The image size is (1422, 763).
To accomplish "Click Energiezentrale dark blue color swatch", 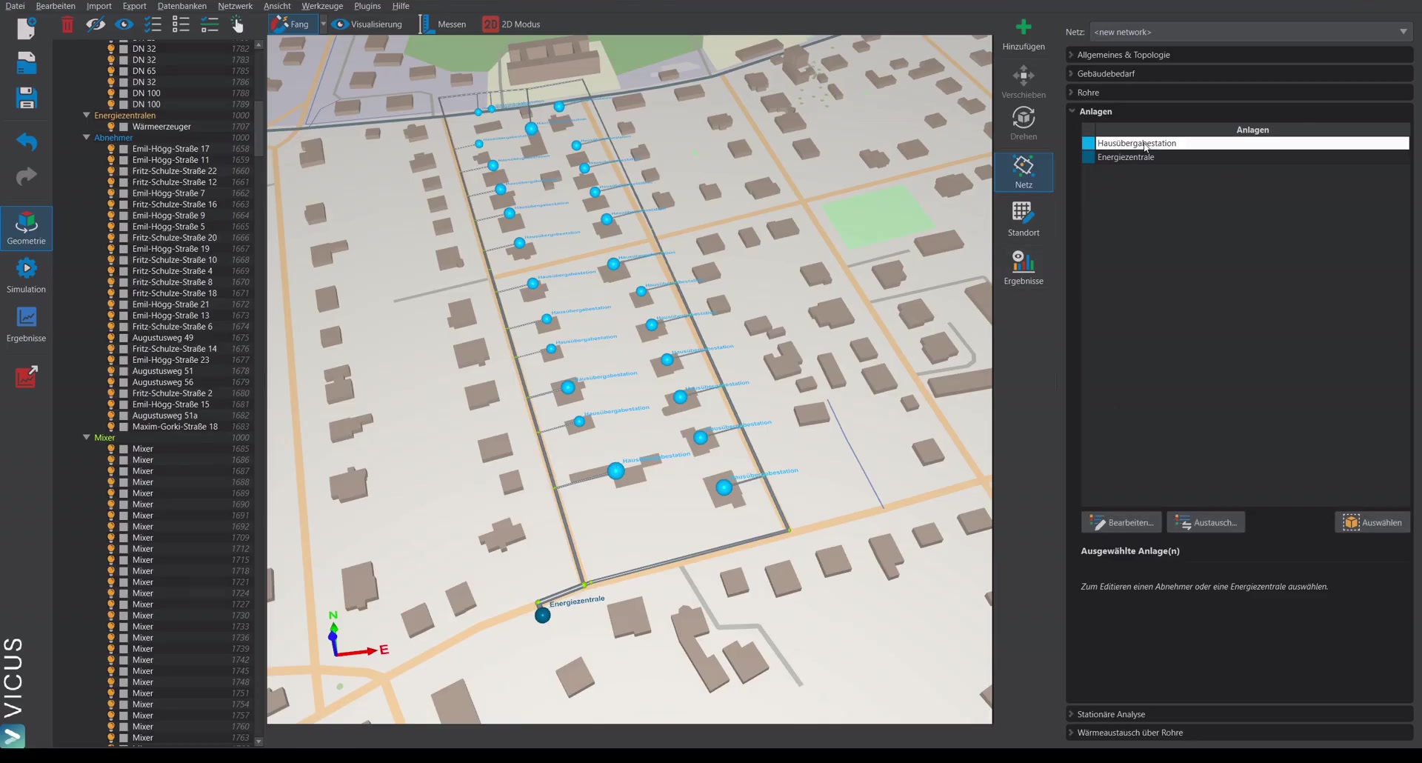I will pyautogui.click(x=1088, y=157).
